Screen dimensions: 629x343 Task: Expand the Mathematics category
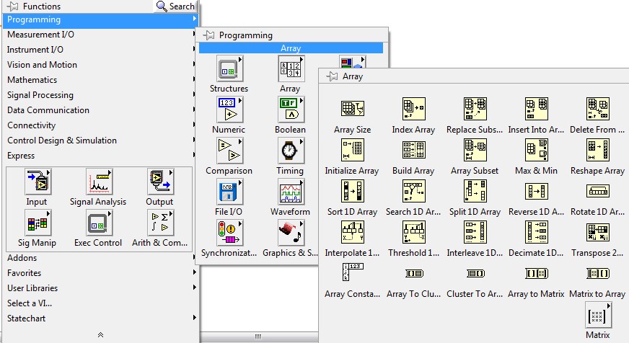click(100, 80)
